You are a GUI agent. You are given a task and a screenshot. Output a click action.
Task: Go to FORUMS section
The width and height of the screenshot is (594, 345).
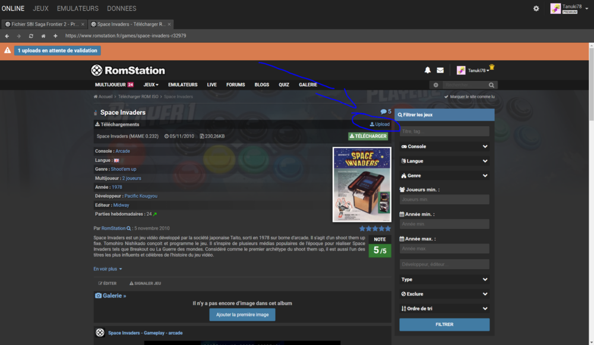tap(236, 85)
